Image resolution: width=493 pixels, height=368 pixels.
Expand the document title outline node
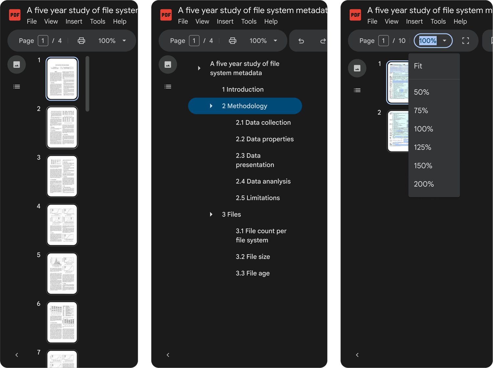[x=199, y=68]
